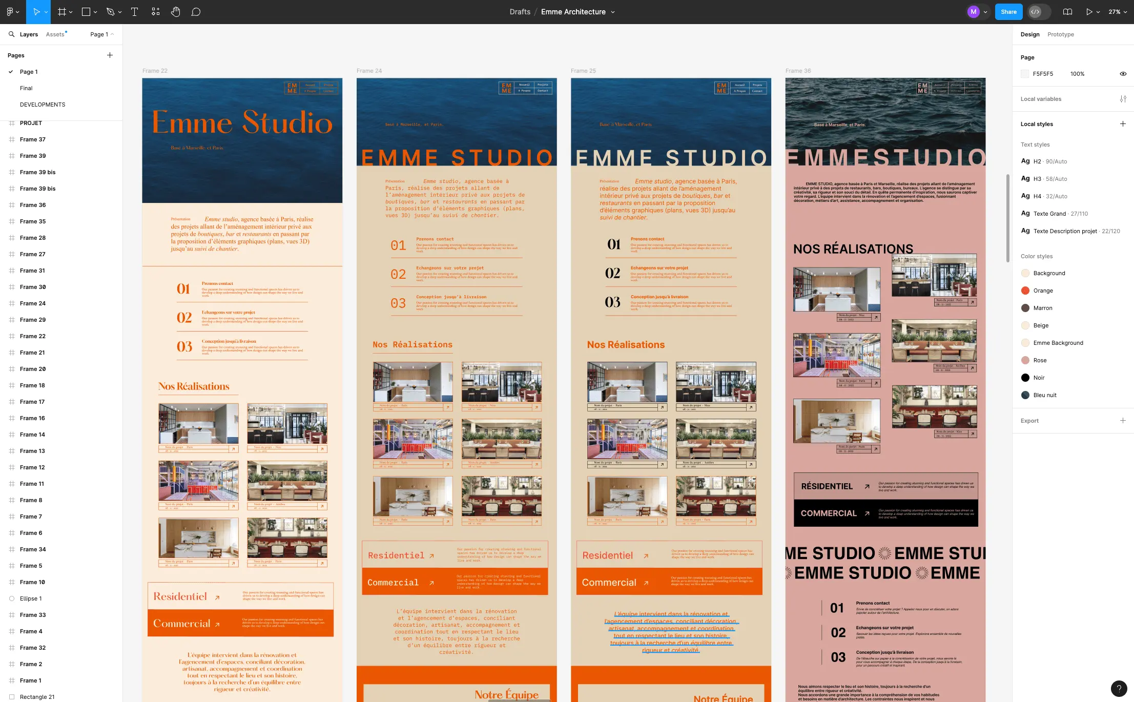1134x702 pixels.
Task: Click the Drafts breadcrumb link
Action: click(520, 12)
